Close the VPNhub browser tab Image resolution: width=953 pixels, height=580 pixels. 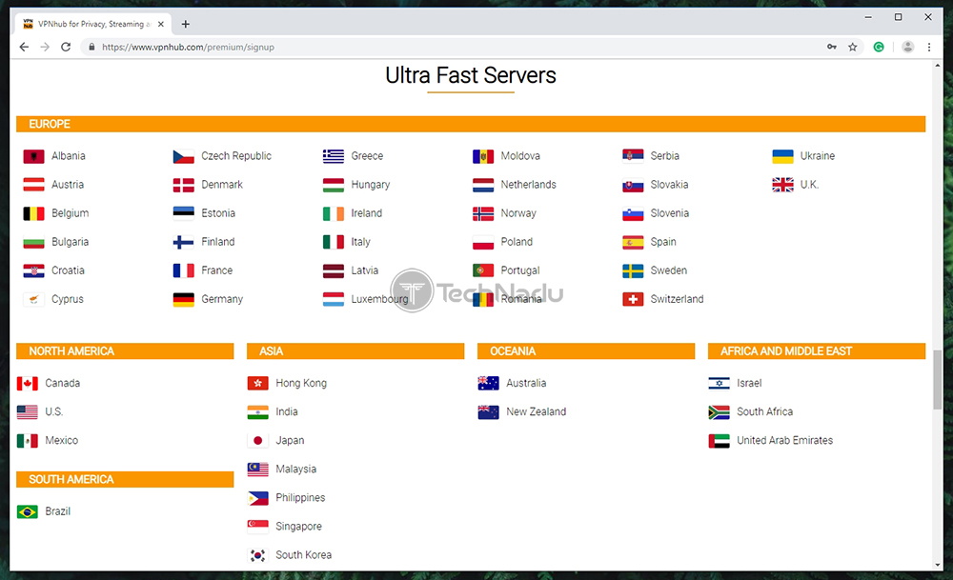tap(160, 25)
